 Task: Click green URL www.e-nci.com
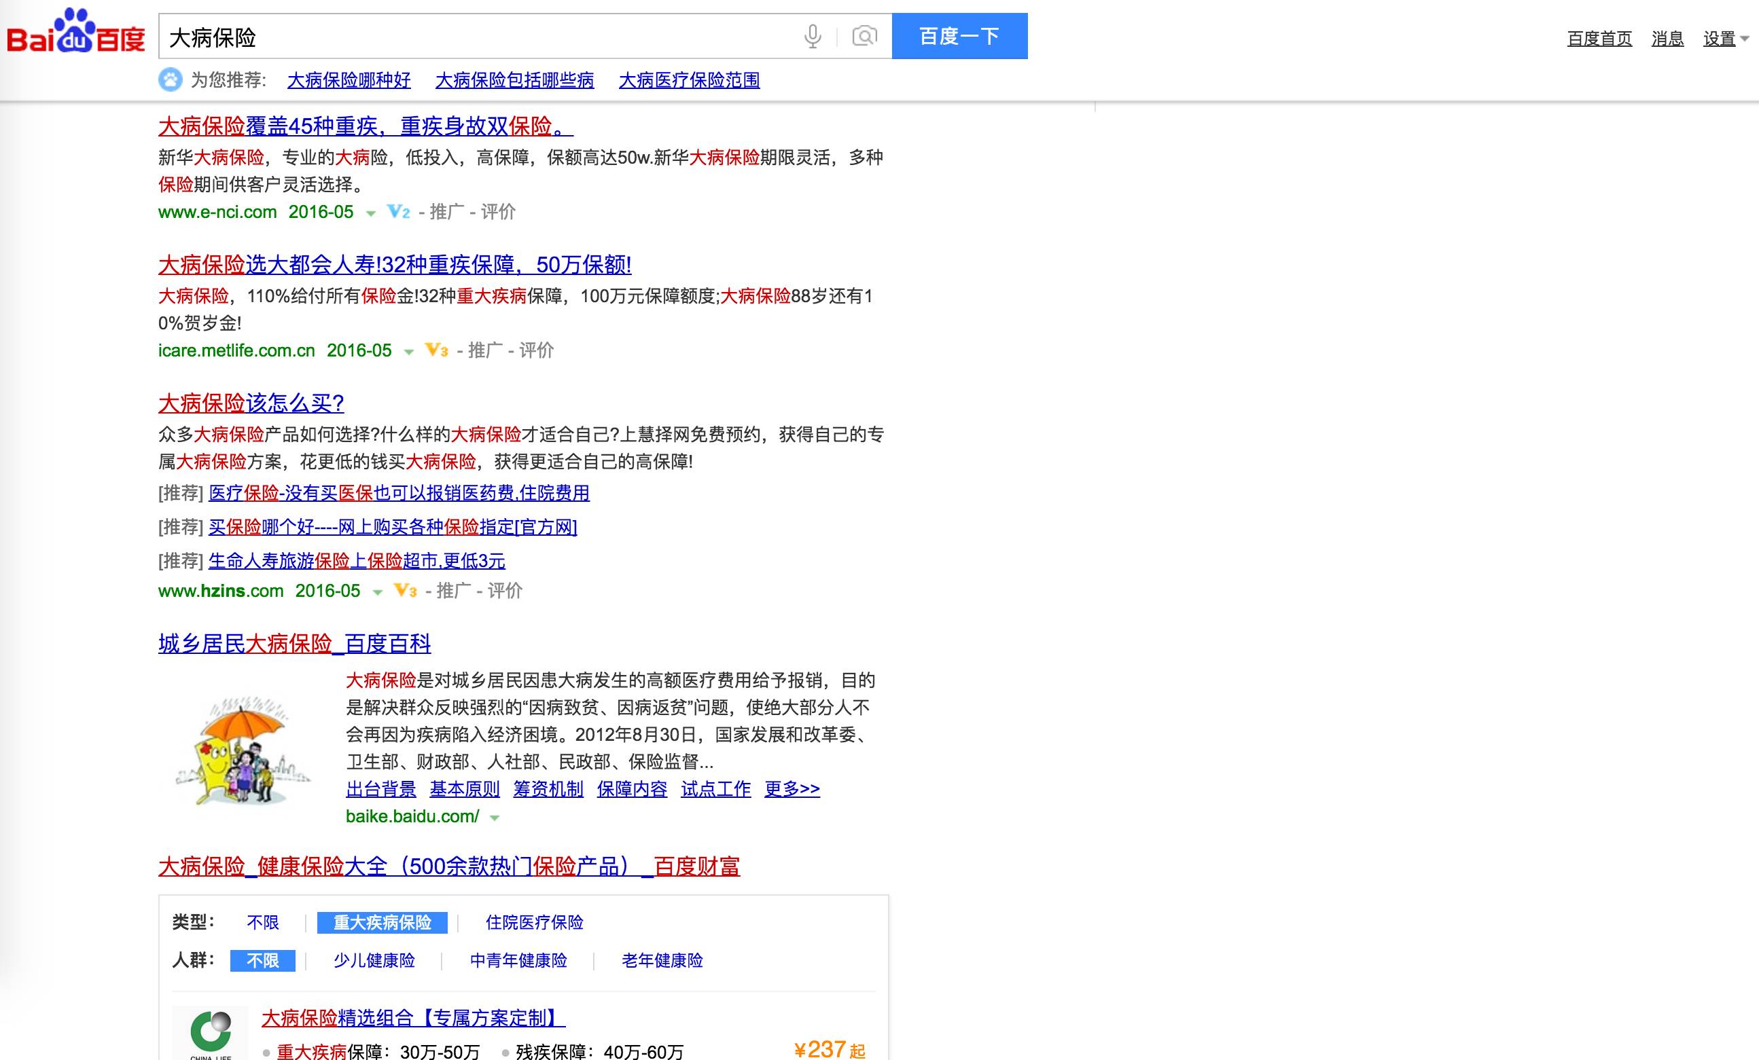pyautogui.click(x=217, y=212)
